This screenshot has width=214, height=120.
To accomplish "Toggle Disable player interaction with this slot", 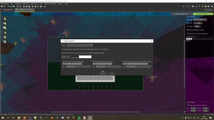I will click(63, 49).
